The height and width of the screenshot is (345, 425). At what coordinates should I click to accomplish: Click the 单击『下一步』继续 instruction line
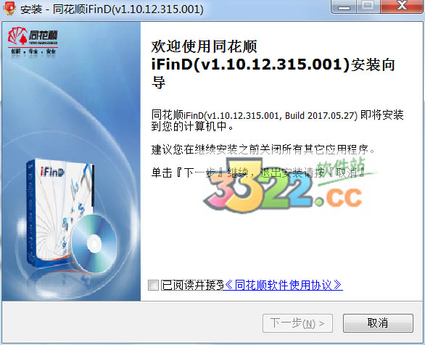(258, 172)
